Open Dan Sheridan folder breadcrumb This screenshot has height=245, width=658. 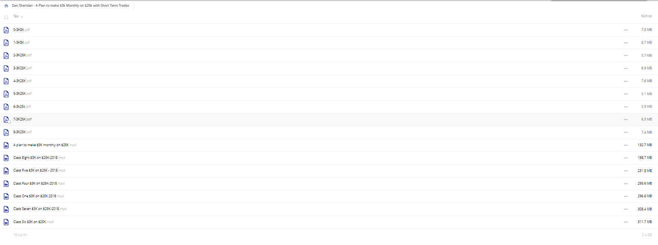pos(70,6)
